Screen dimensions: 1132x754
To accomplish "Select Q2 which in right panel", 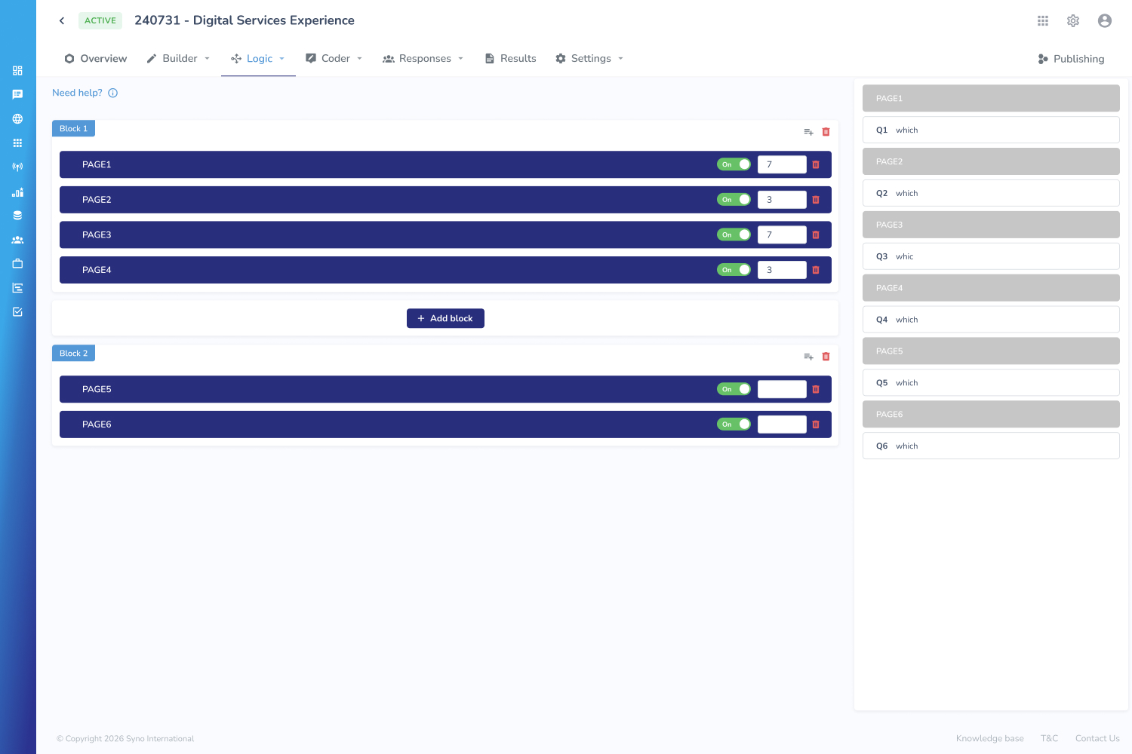I will coord(991,194).
